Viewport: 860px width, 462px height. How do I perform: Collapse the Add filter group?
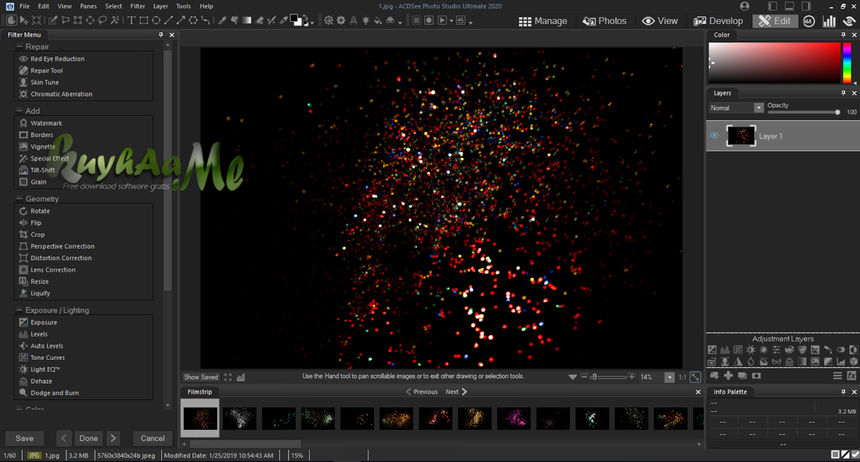(x=19, y=111)
